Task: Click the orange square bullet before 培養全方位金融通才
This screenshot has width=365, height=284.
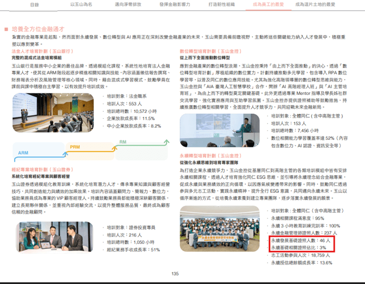Action: pyautogui.click(x=6, y=29)
